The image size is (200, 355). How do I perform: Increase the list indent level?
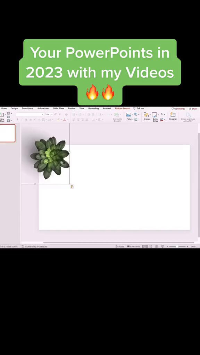tap(93, 114)
